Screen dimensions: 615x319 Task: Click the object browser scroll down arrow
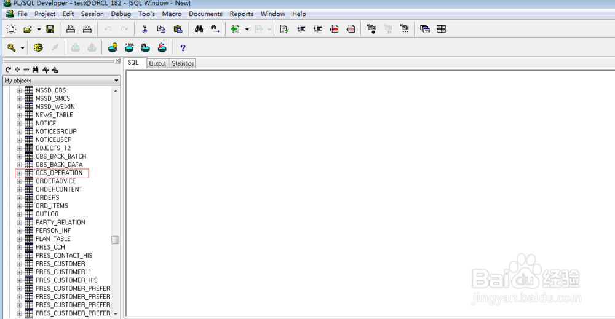coord(116,314)
